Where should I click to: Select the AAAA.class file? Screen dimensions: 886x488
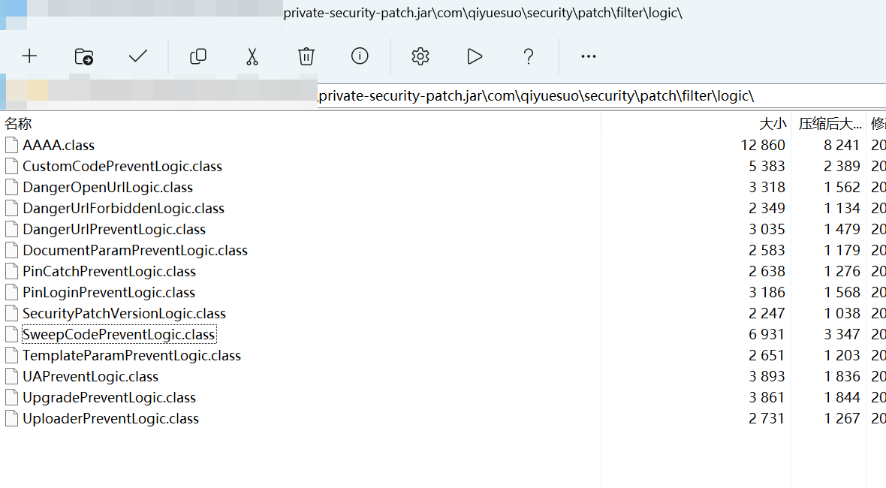pyautogui.click(x=59, y=145)
